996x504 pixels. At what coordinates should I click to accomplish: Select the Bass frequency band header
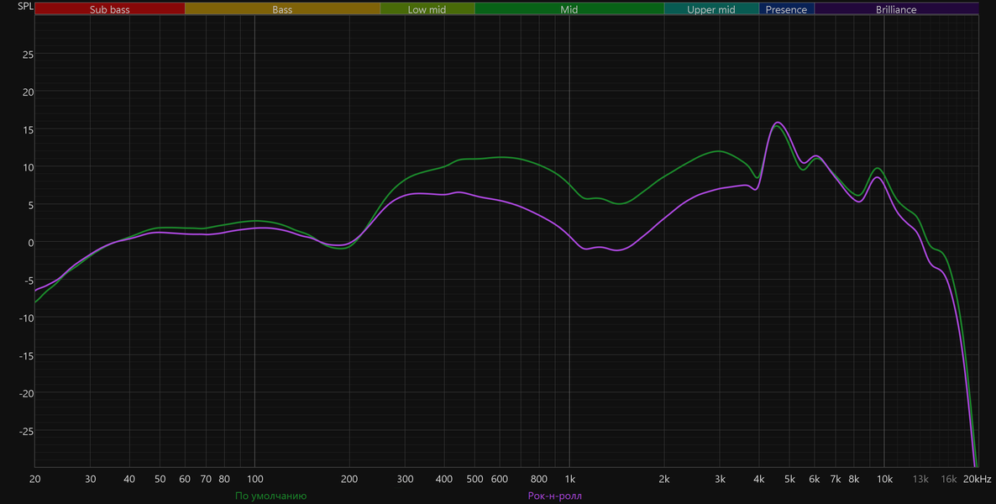(x=283, y=9)
